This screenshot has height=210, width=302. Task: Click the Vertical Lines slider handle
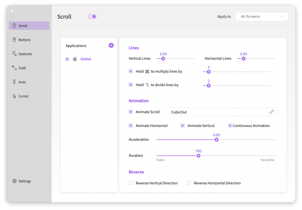(163, 59)
